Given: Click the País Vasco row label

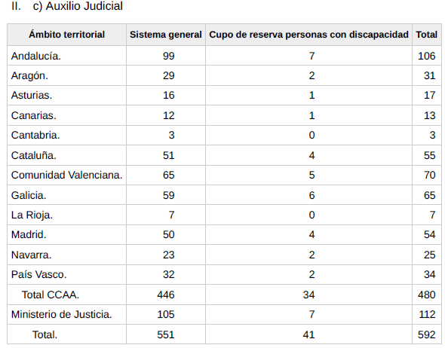Looking at the screenshot, I should (x=39, y=274).
